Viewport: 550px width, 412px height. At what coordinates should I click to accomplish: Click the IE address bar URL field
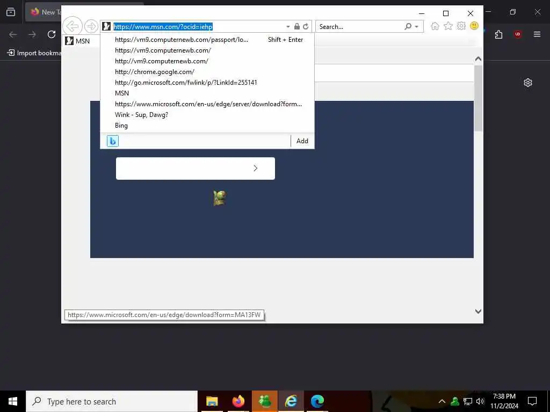click(198, 27)
